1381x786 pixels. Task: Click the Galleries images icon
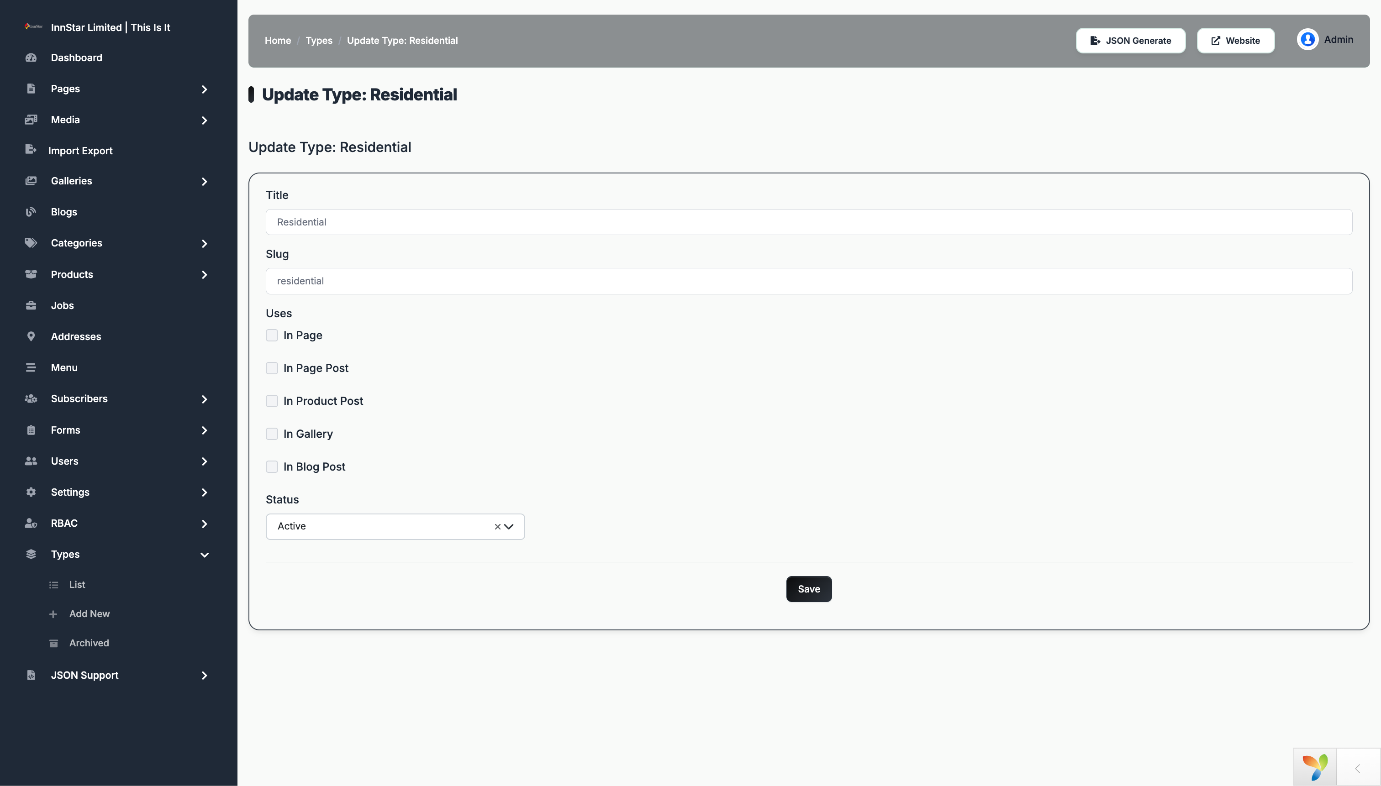tap(31, 181)
